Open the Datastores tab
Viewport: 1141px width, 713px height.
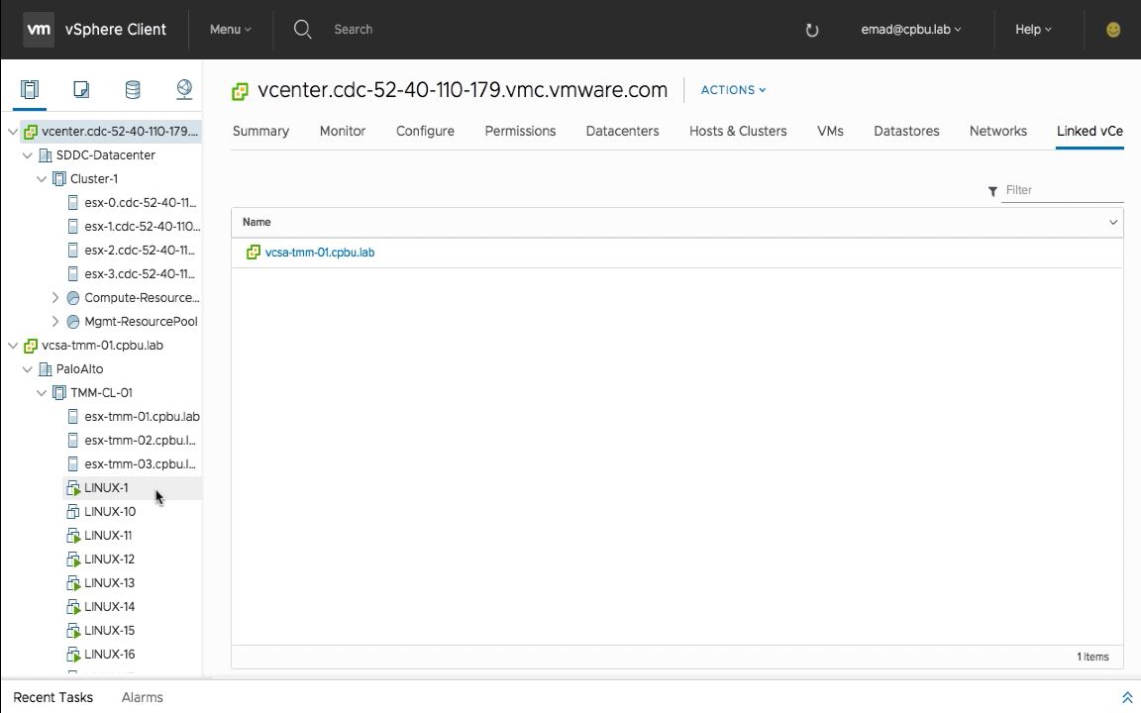pos(906,131)
